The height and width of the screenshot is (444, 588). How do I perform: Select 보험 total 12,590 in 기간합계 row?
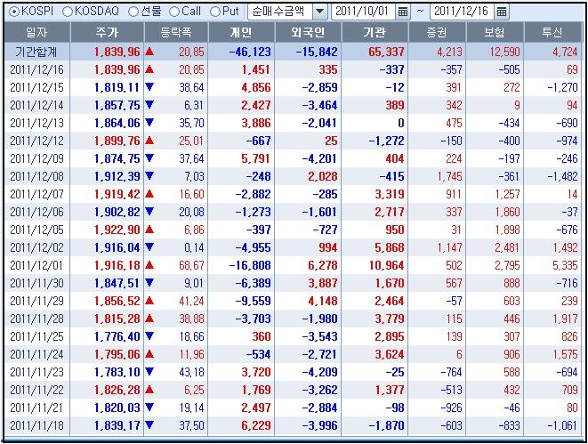[504, 52]
